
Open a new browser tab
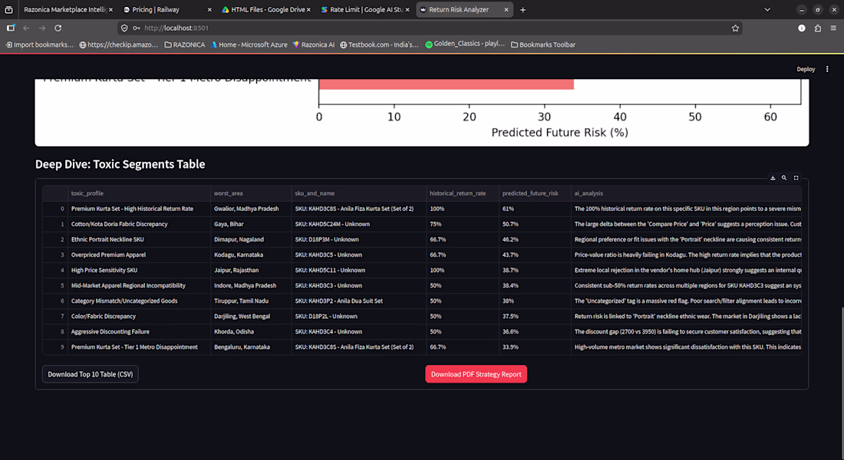coord(523,10)
